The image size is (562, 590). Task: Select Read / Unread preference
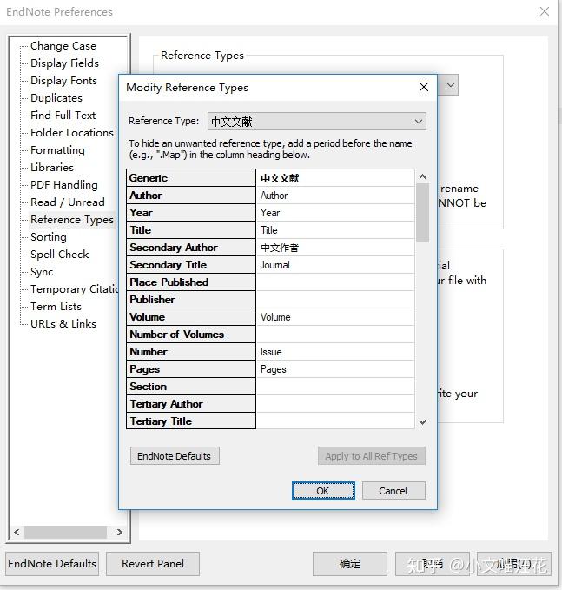(68, 202)
